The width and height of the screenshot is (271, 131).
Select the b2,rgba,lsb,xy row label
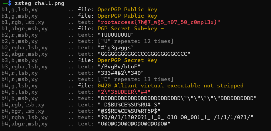point(24,48)
